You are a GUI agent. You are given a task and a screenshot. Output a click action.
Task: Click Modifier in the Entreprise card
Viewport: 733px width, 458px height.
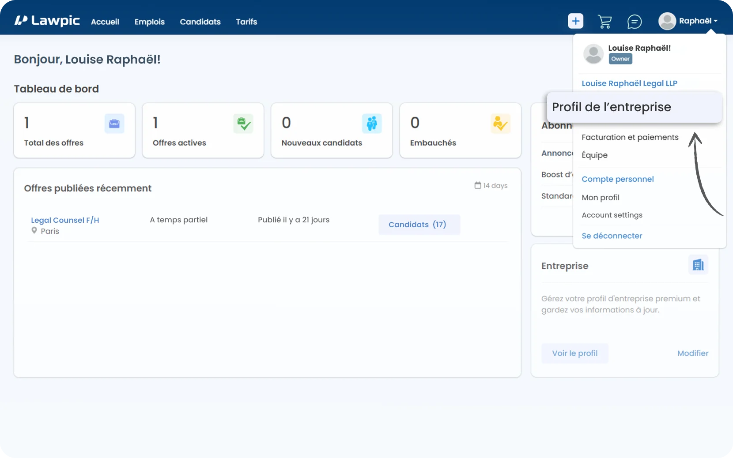[x=692, y=353]
